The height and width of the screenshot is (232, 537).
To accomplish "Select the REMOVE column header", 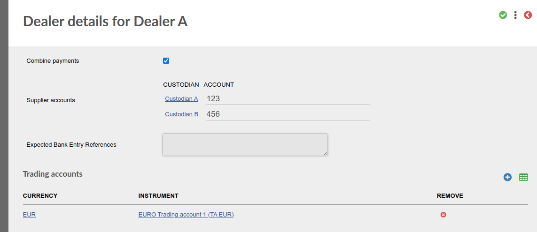I will [450, 196].
